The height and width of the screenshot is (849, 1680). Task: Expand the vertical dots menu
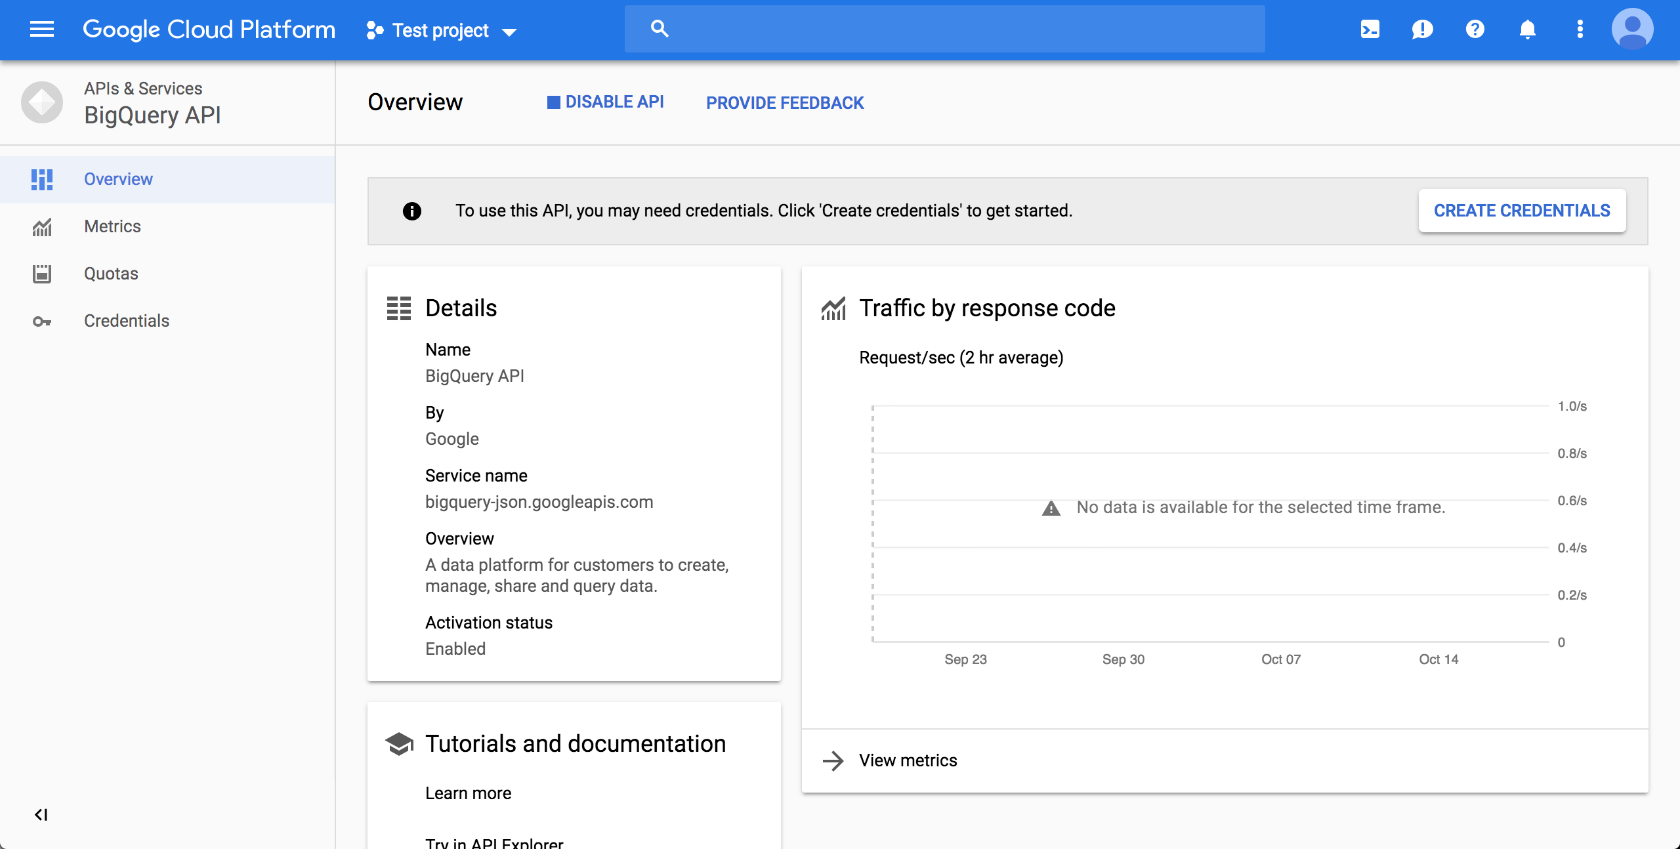(x=1580, y=30)
